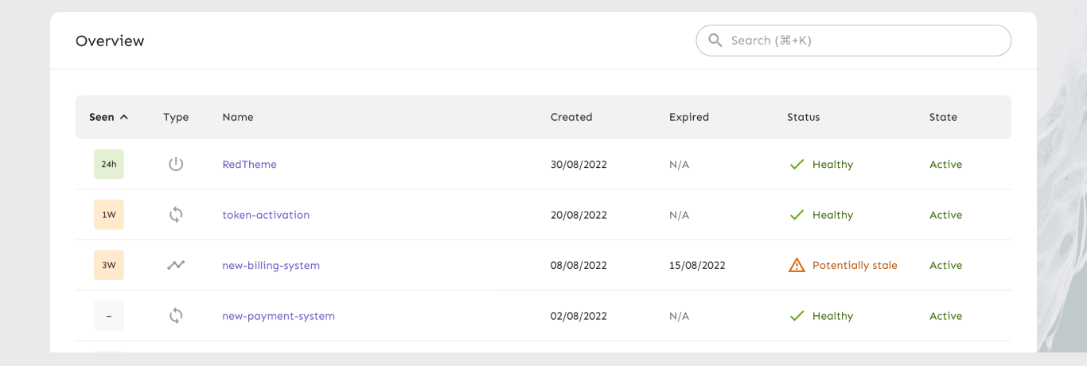The image size is (1087, 366).
Task: Click the green 24h seen badge
Action: pos(109,165)
